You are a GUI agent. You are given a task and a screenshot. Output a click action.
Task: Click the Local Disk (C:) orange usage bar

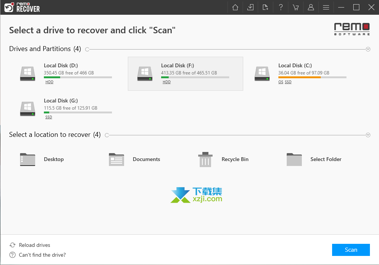click(x=300, y=77)
